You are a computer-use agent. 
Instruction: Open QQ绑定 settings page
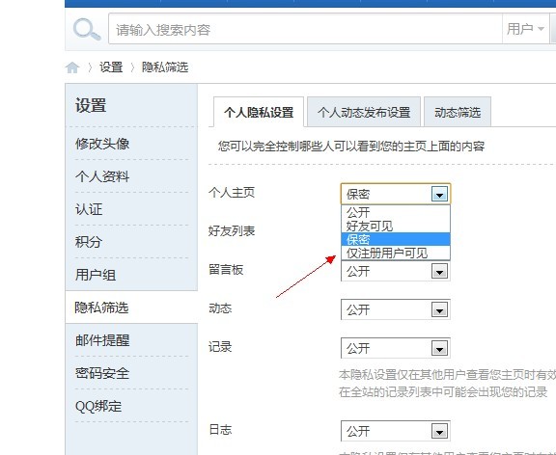pos(98,406)
